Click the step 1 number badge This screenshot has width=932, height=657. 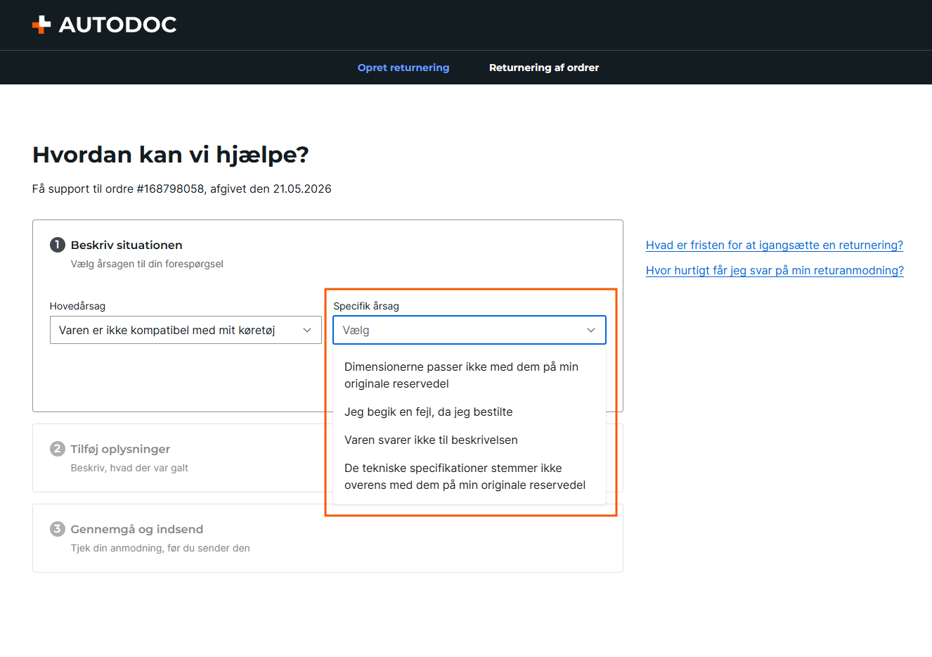[57, 245]
